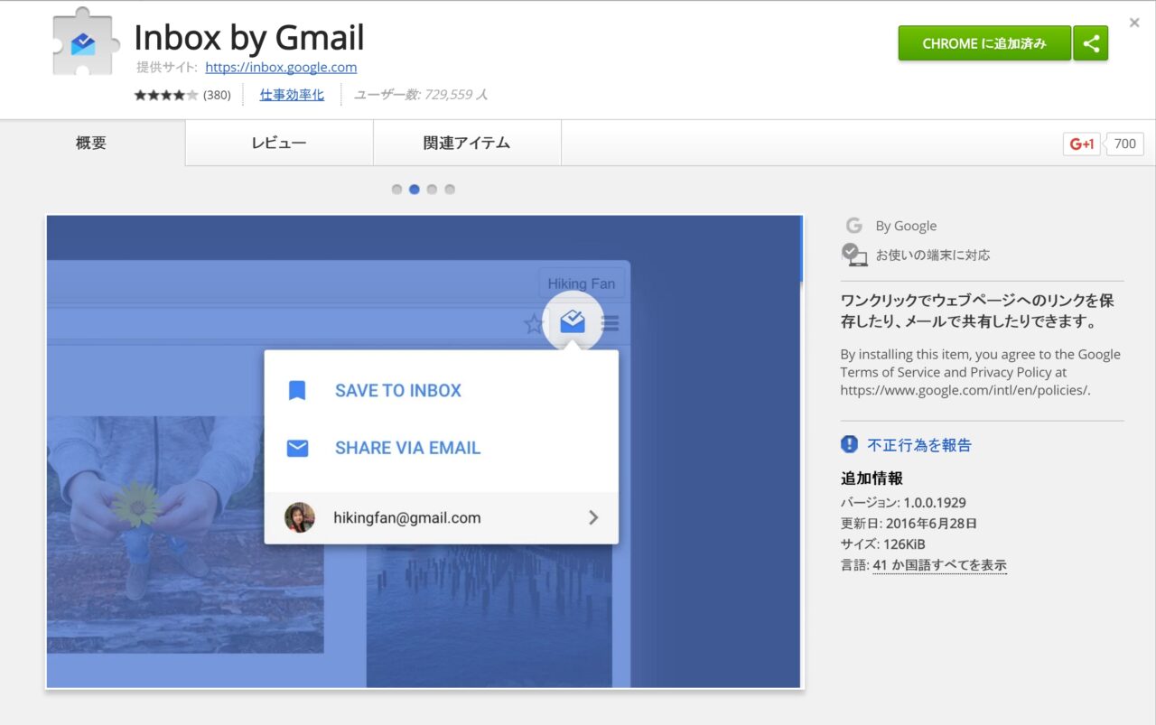Click the G+1 button
The height and width of the screenshot is (725, 1156).
pos(1081,144)
